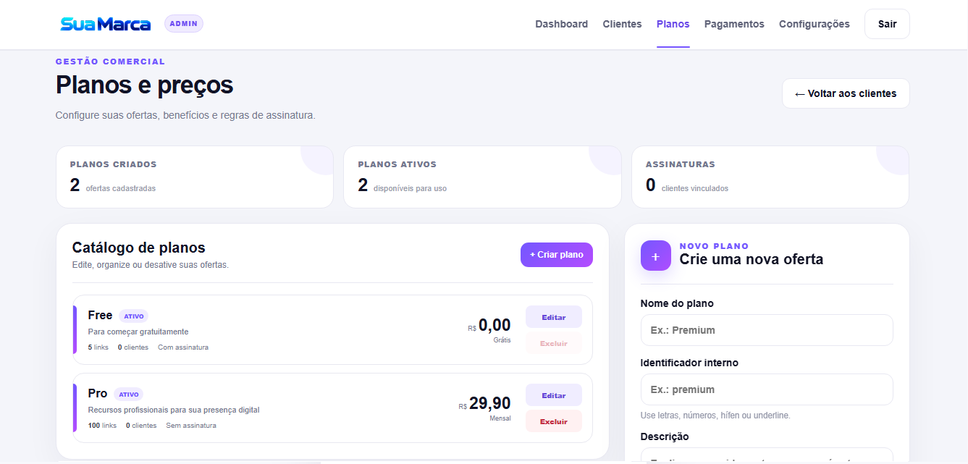This screenshot has height=464, width=968.
Task: Click the 'Use letras, números, hífen ou underline' hint
Action: (715, 416)
